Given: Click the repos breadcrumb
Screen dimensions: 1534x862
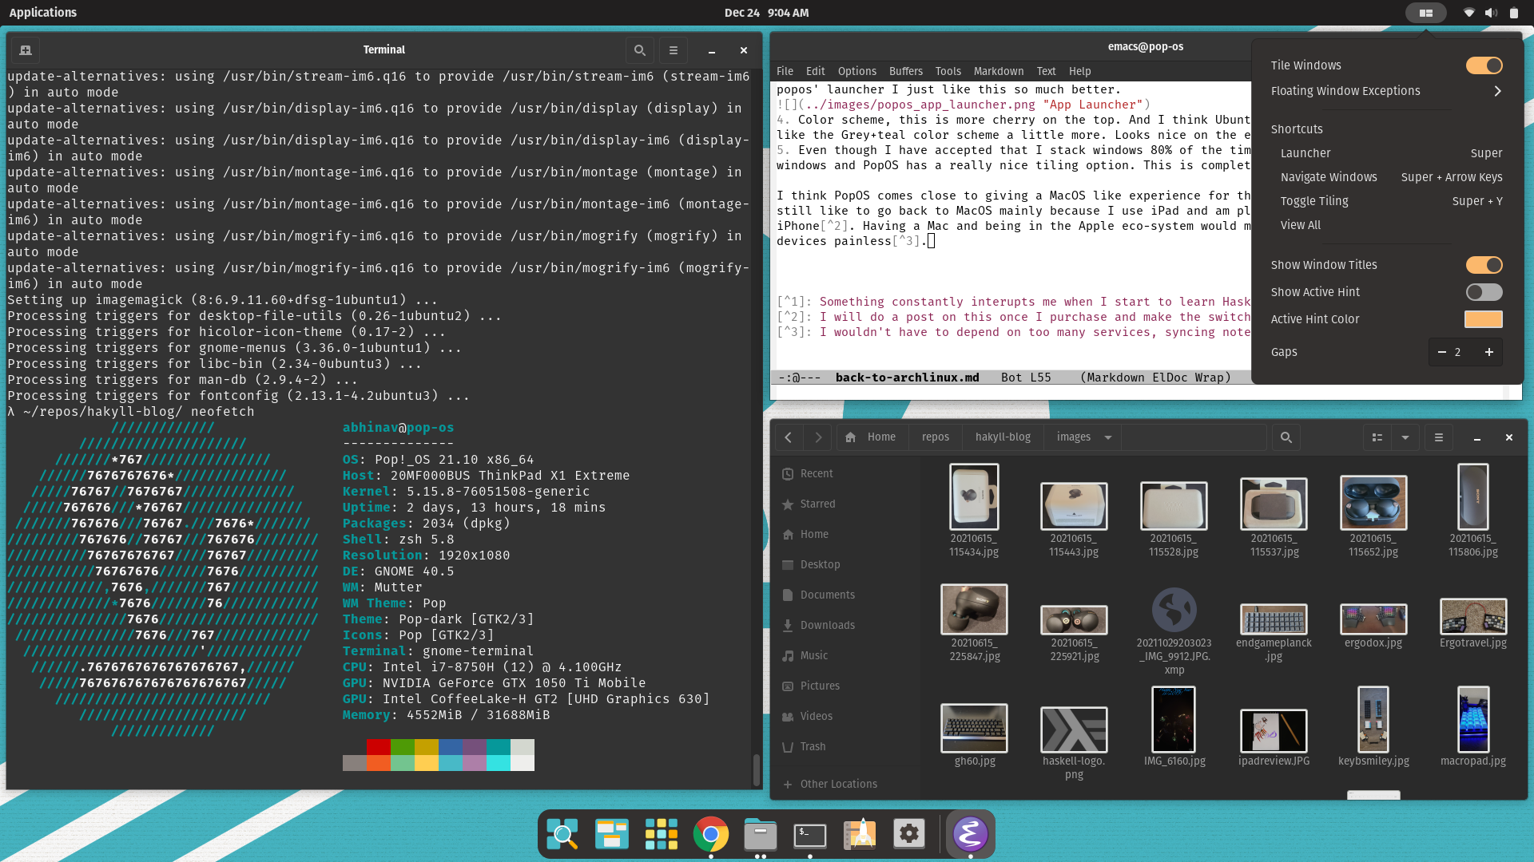Looking at the screenshot, I should [x=935, y=437].
